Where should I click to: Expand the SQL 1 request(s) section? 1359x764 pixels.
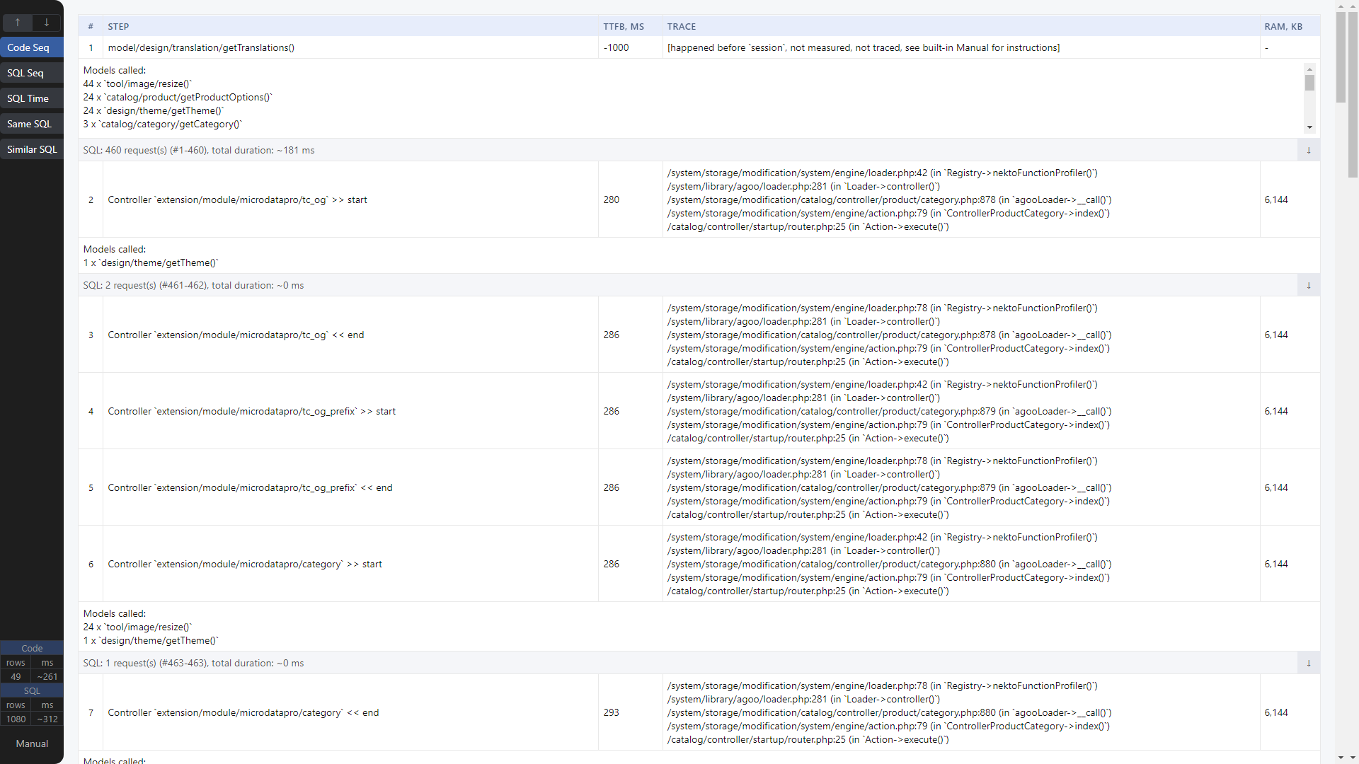[1309, 663]
